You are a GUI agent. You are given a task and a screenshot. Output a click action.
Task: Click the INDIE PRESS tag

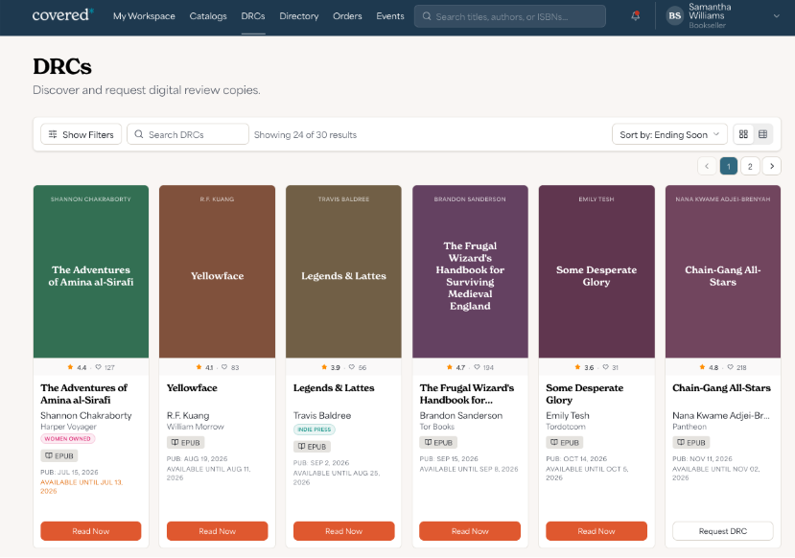tap(315, 430)
